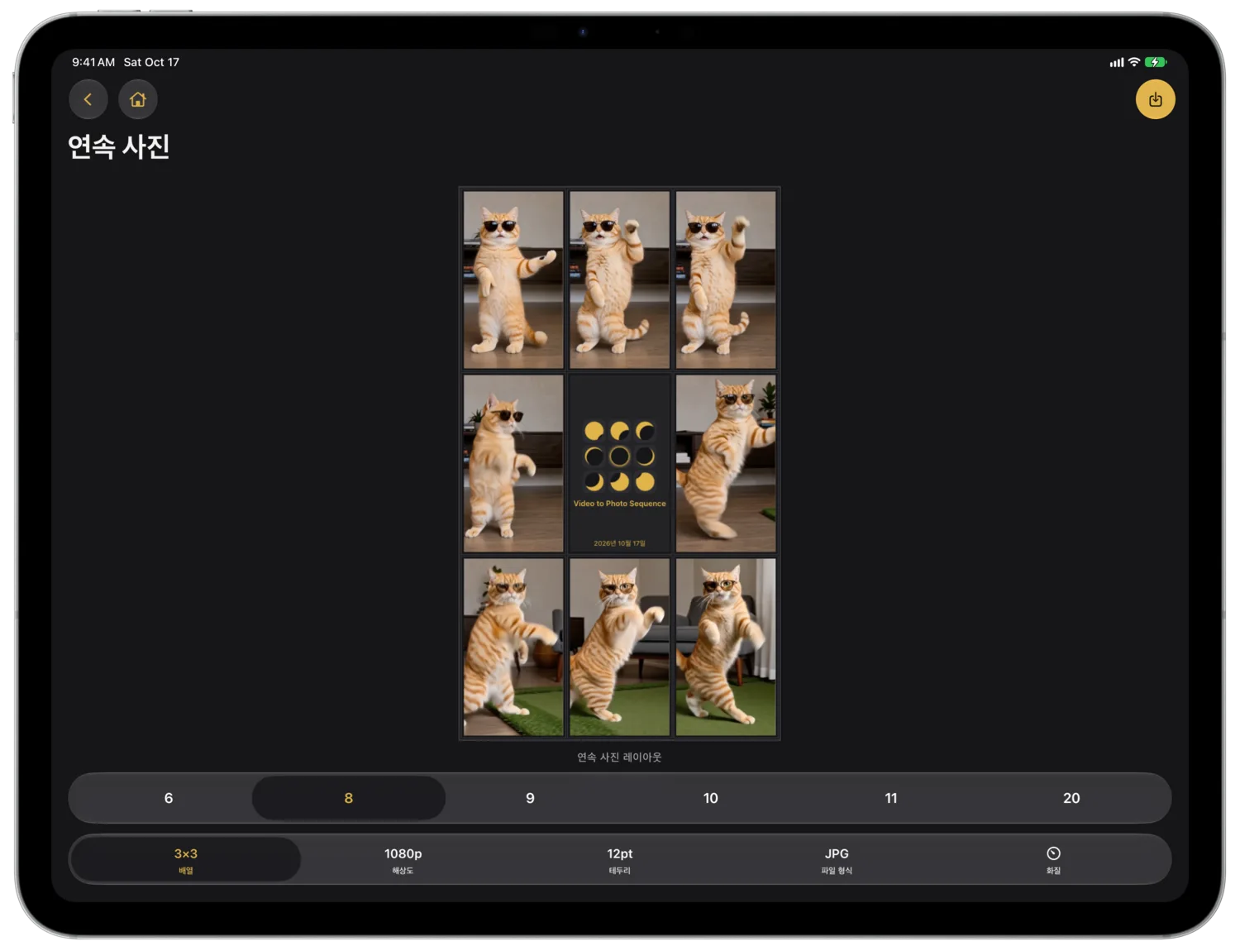Select bottom-right cat frame on green rug
This screenshot has height=951, width=1240.
click(726, 647)
